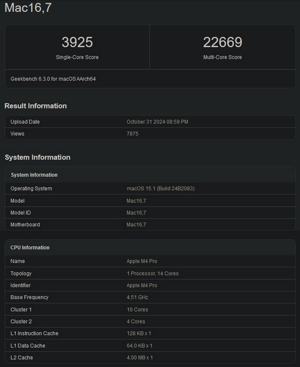Image resolution: width=300 pixels, height=367 pixels.
Task: Click the 4.51 GHz base frequency value
Action: click(x=137, y=297)
